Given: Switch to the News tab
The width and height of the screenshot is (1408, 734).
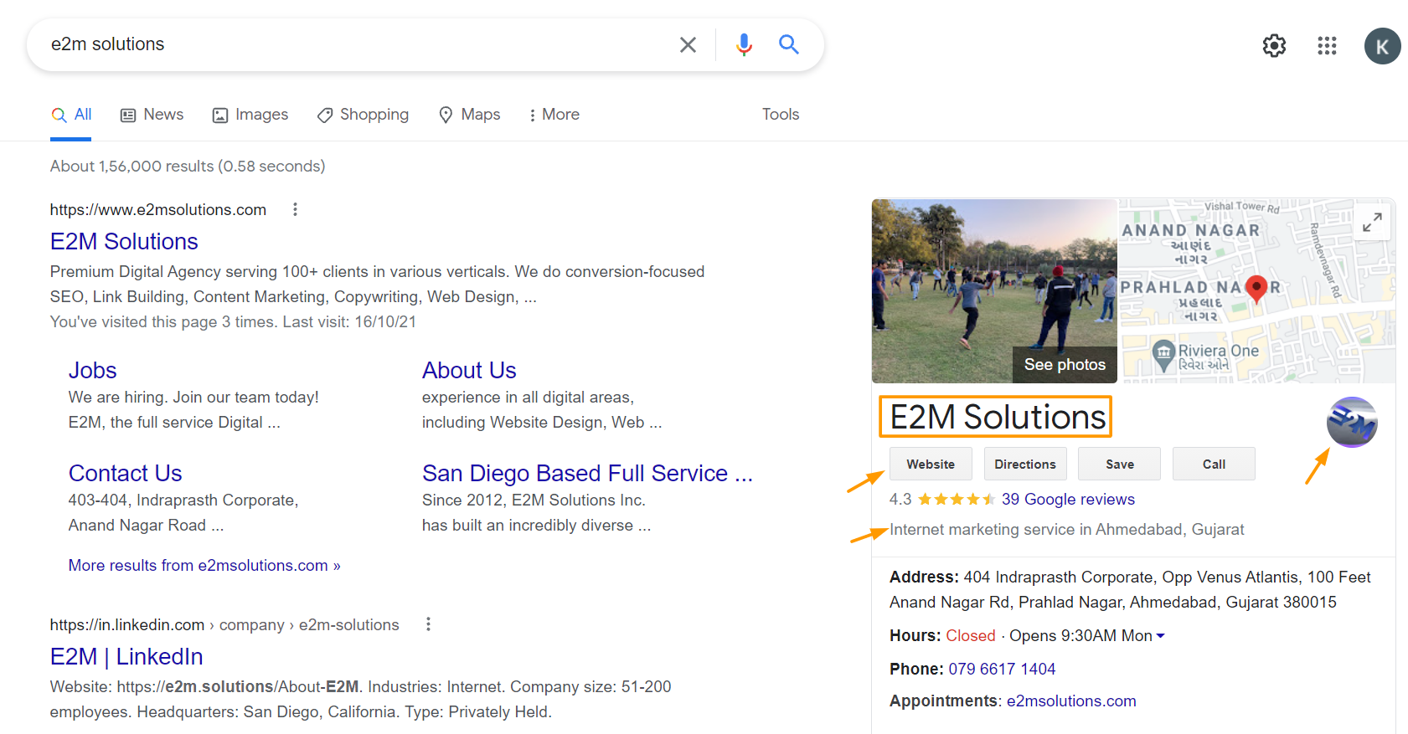Looking at the screenshot, I should coord(152,115).
